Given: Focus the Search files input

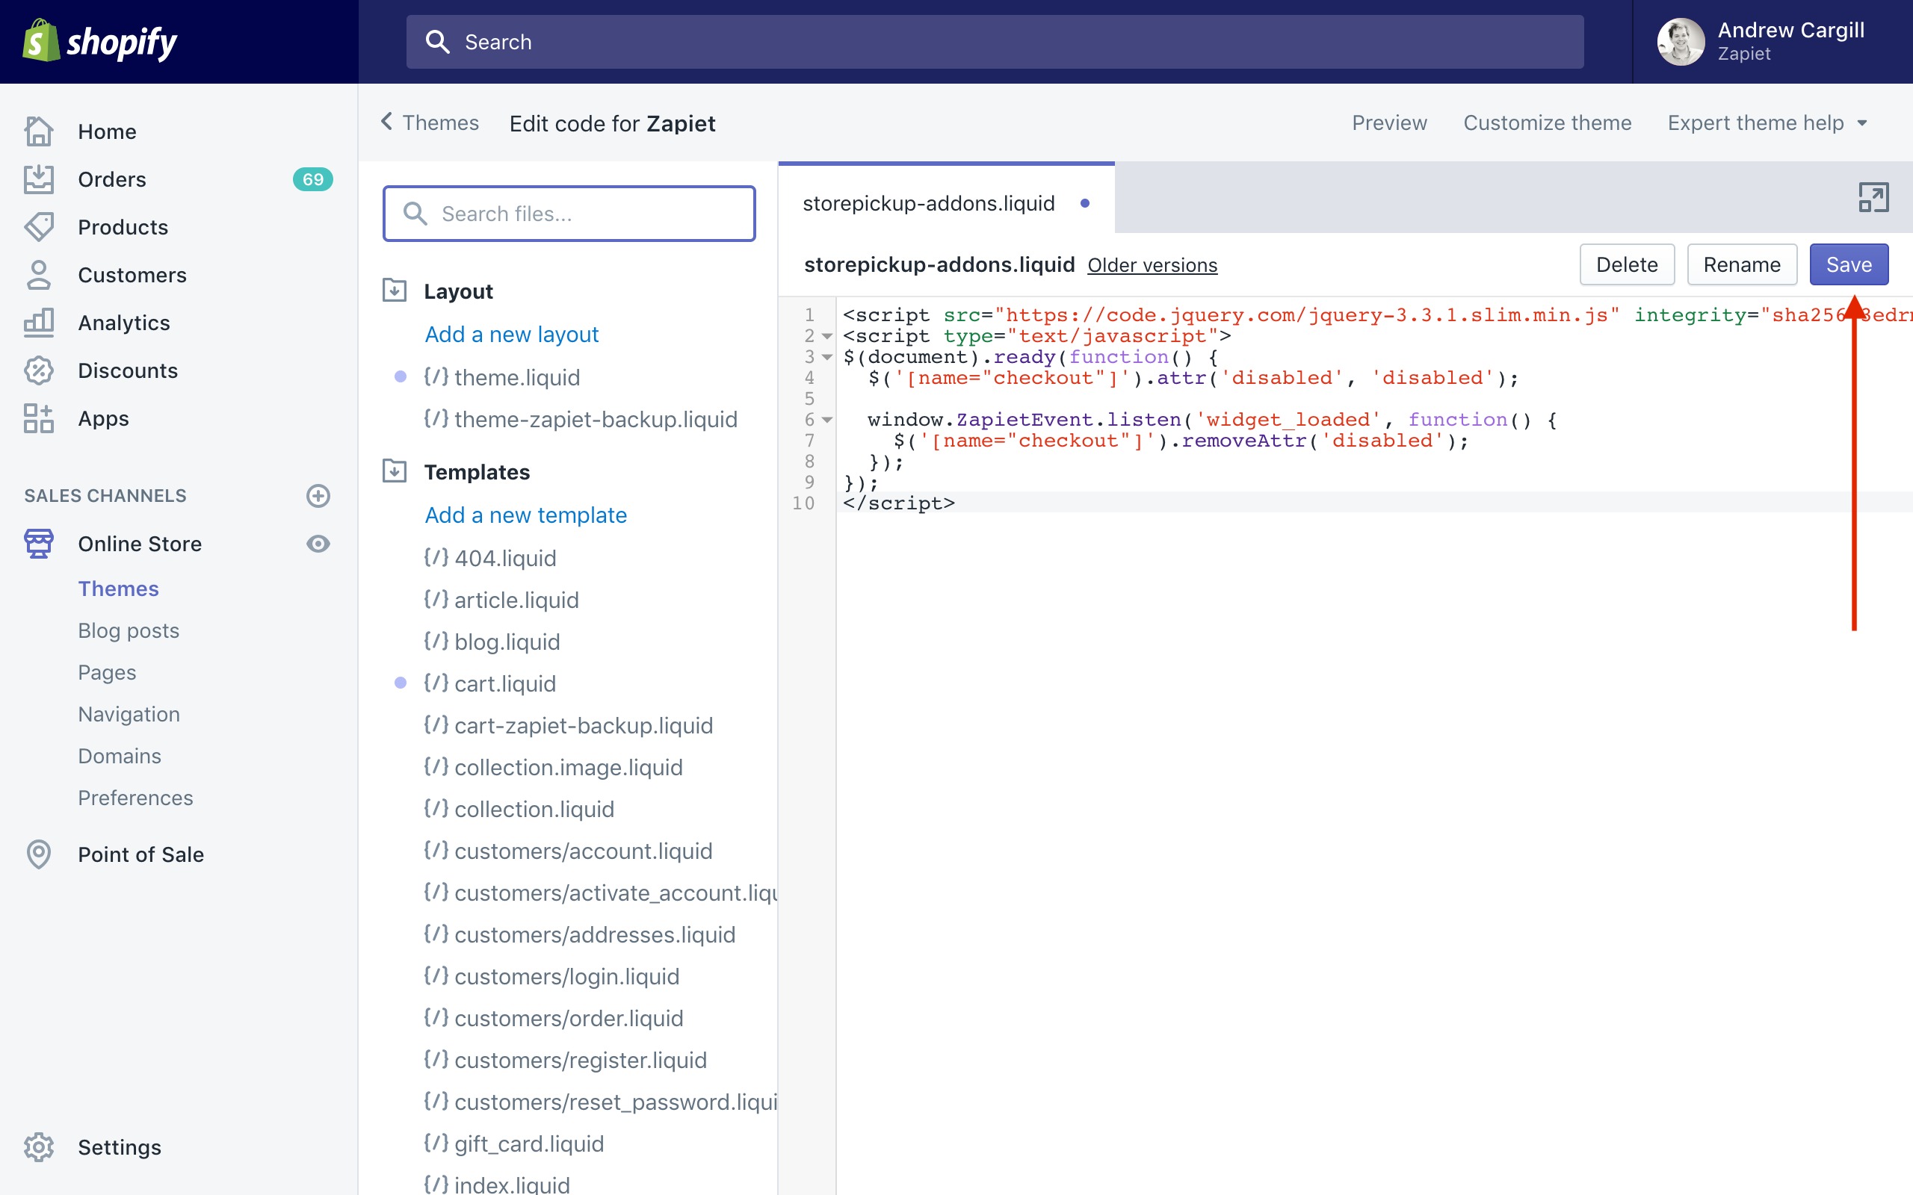Looking at the screenshot, I should pyautogui.click(x=569, y=214).
